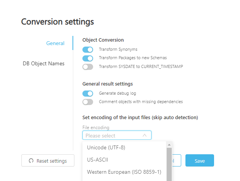Click the 'Transform Synonyms' label text
This screenshot has width=240, height=181.
click(118, 50)
